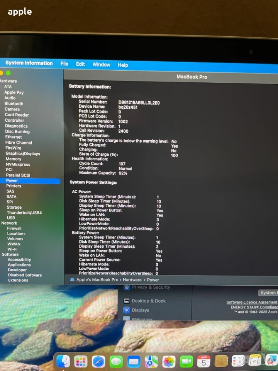Image resolution: width=278 pixels, height=371 pixels.
Task: Select Accessibility under Software
Action: [19, 260]
